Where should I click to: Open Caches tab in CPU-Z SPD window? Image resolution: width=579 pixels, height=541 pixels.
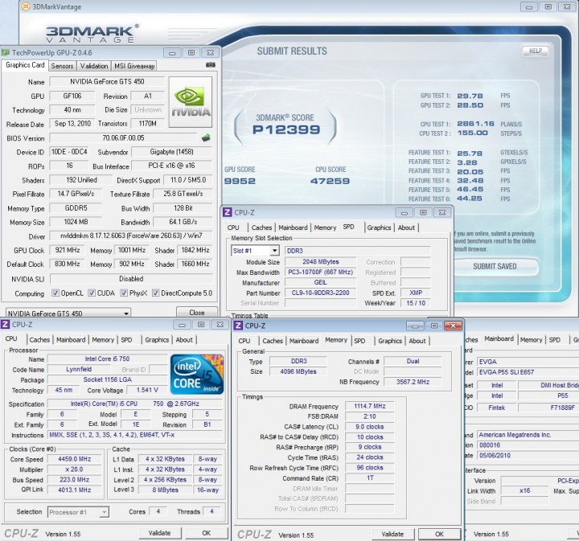tap(261, 227)
